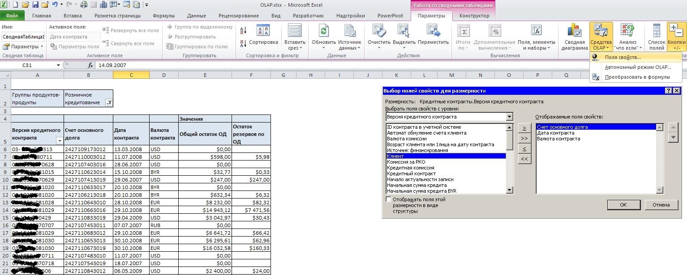687x275 pixels.
Task: Click the < remove field button
Action: coord(524,149)
